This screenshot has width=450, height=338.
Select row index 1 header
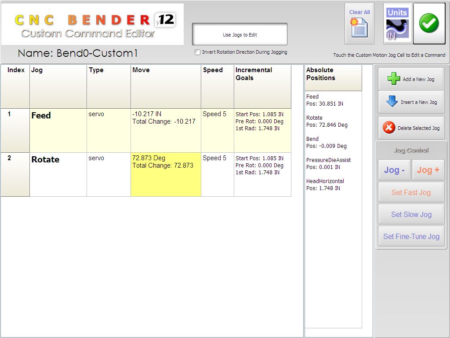[15, 130]
